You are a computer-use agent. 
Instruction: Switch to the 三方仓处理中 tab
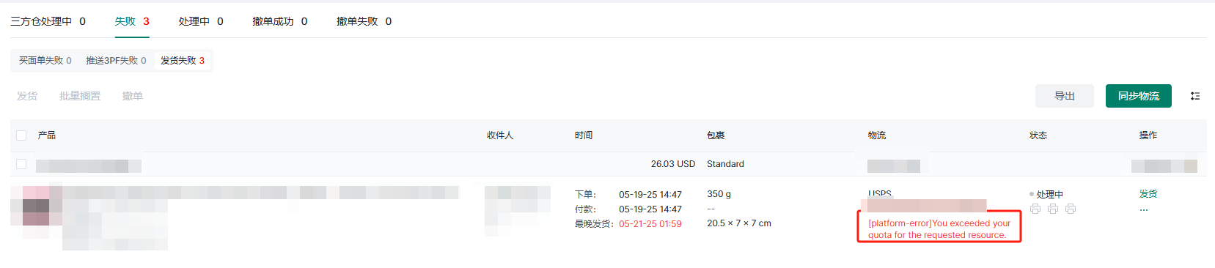click(48, 21)
